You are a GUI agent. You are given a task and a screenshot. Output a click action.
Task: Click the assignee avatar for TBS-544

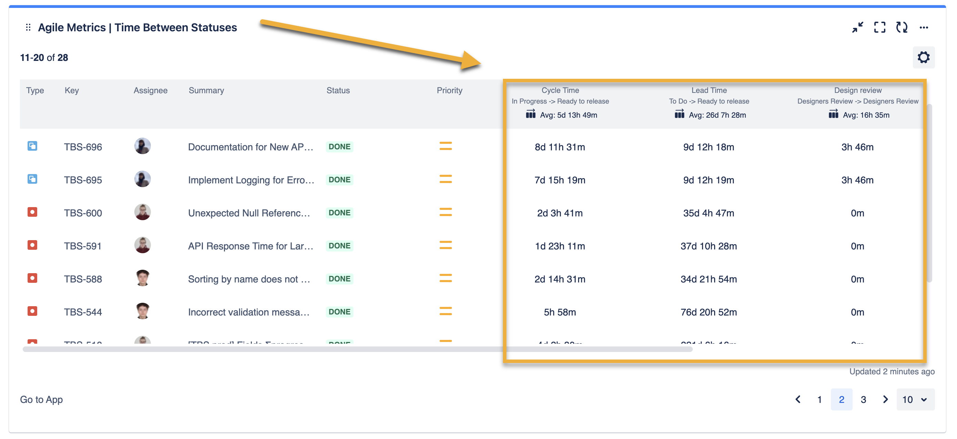click(142, 311)
